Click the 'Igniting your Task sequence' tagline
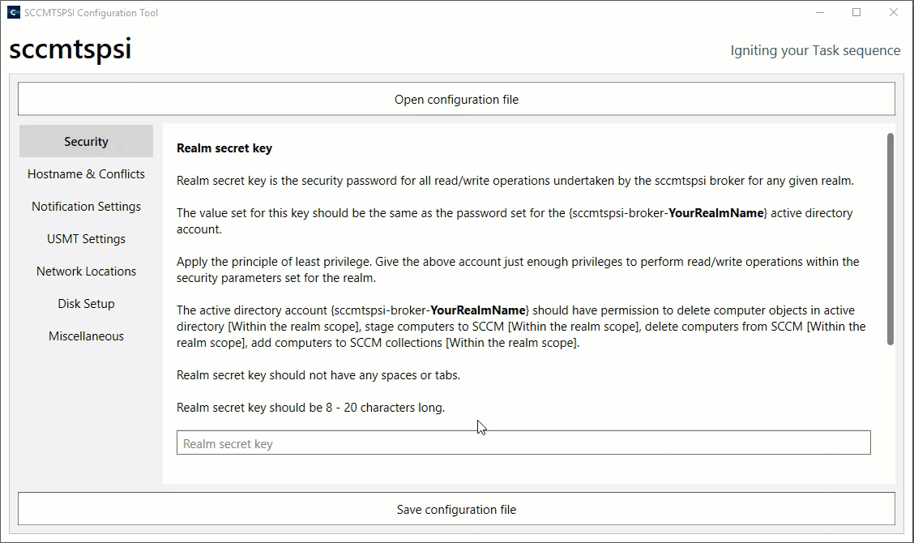This screenshot has width=914, height=543. (x=815, y=50)
